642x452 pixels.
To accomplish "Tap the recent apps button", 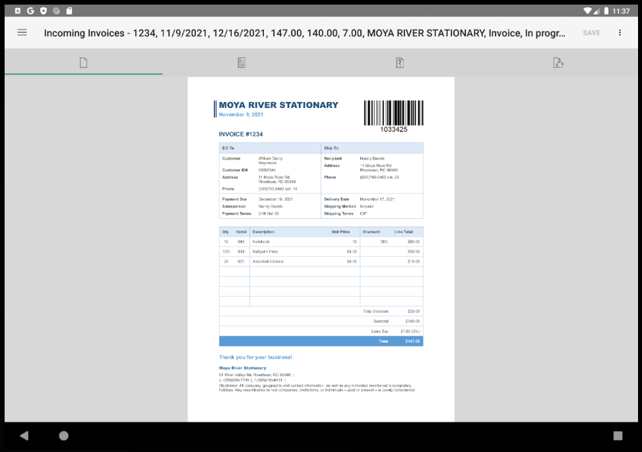I will pos(619,436).
